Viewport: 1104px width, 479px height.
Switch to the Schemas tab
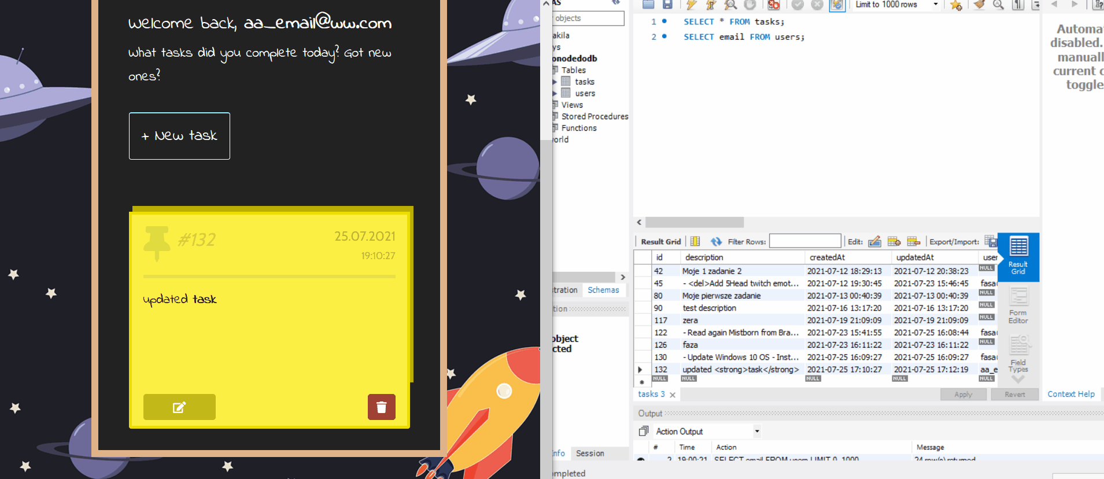pos(603,290)
